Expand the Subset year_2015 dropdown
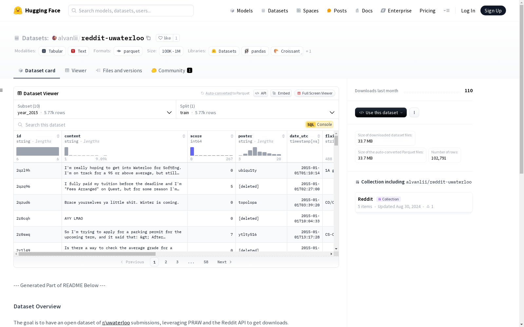 click(x=95, y=109)
